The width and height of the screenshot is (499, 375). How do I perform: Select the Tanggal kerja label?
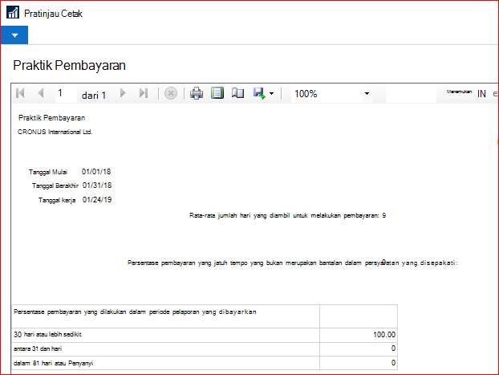(x=57, y=200)
